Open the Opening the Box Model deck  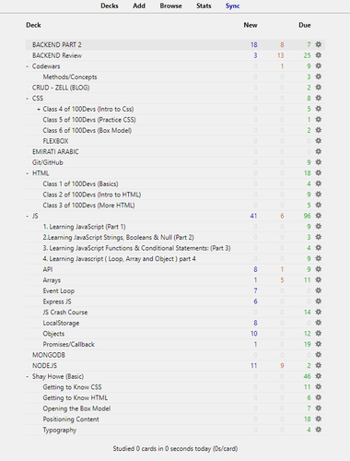(x=76, y=408)
